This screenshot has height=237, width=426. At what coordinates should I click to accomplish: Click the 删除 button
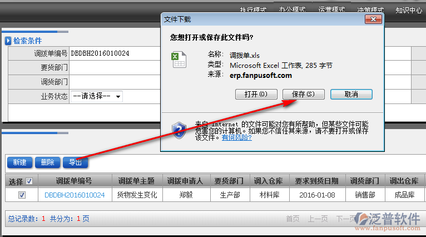tap(47, 162)
